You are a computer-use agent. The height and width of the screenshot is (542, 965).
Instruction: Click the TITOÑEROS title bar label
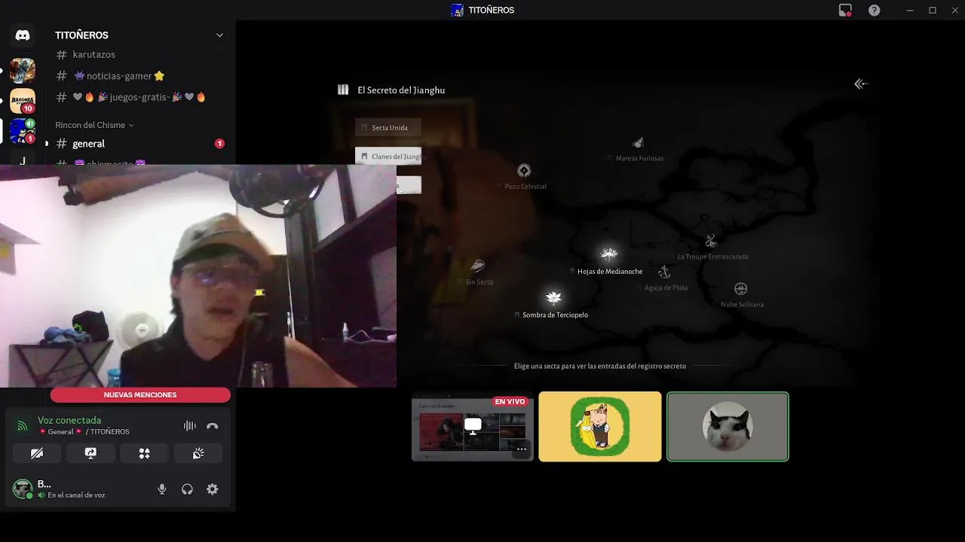pos(491,11)
